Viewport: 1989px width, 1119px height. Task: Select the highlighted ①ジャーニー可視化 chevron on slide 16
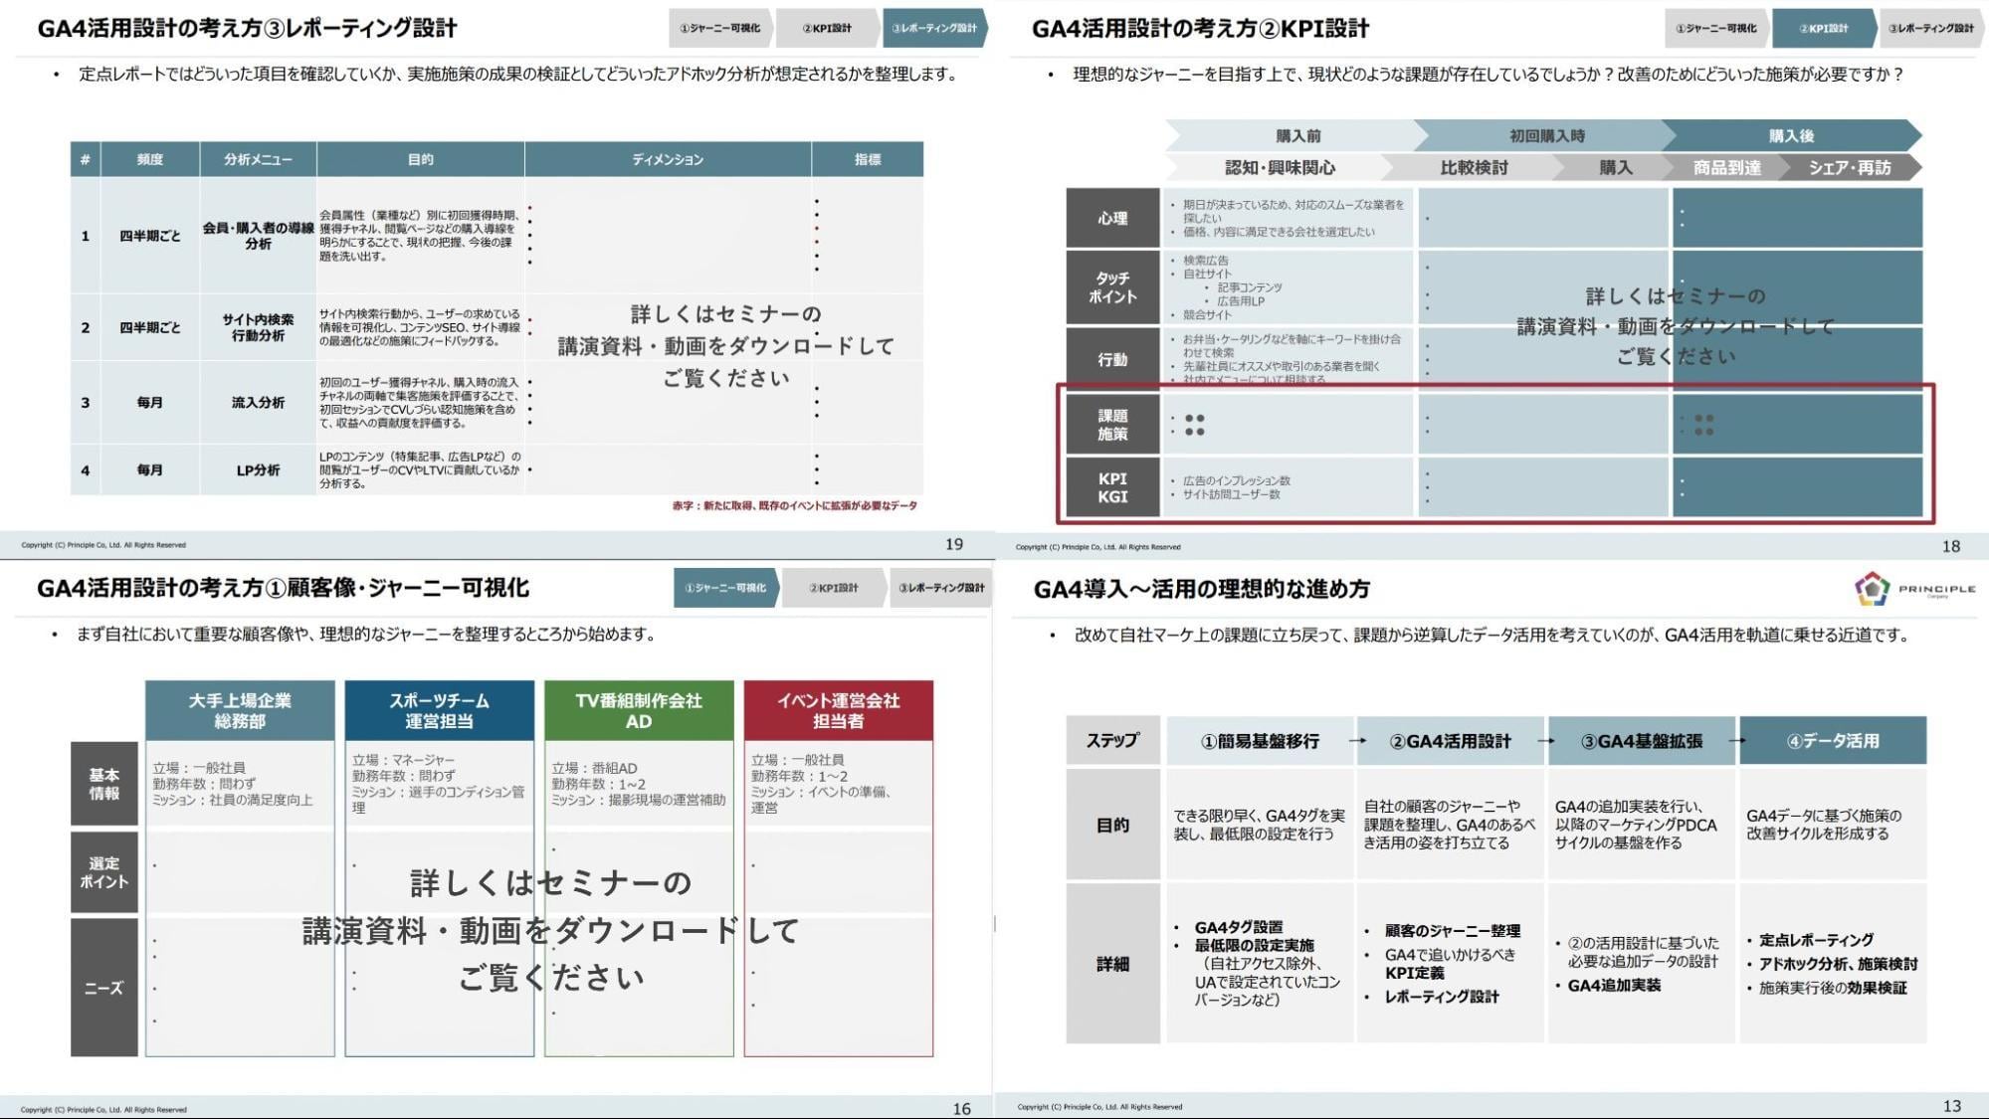726,588
